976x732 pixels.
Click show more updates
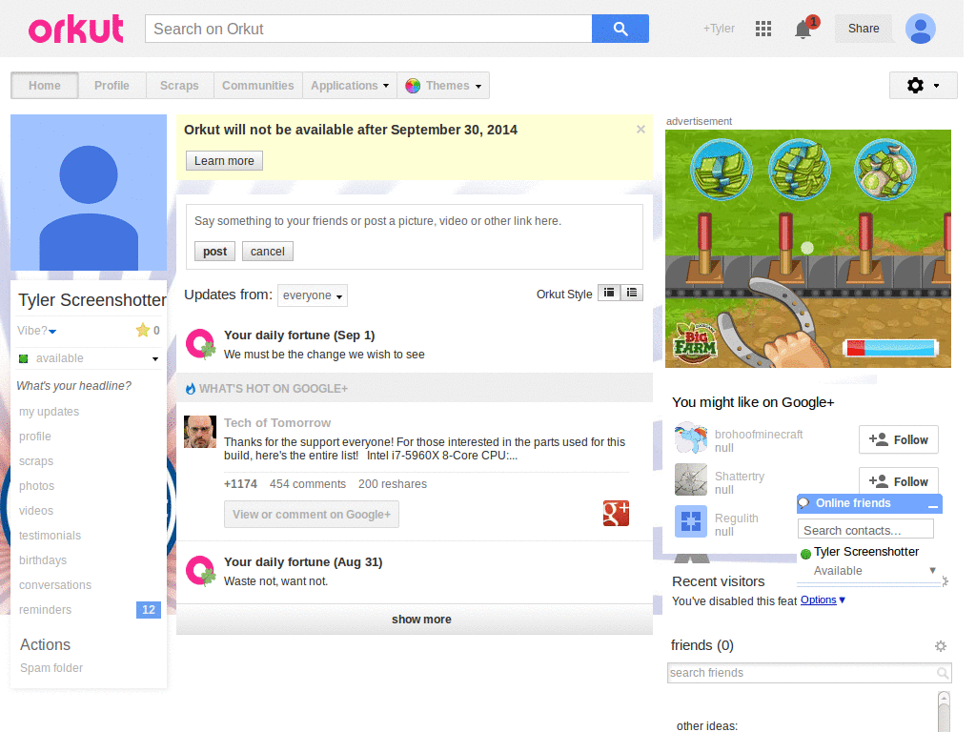point(415,620)
